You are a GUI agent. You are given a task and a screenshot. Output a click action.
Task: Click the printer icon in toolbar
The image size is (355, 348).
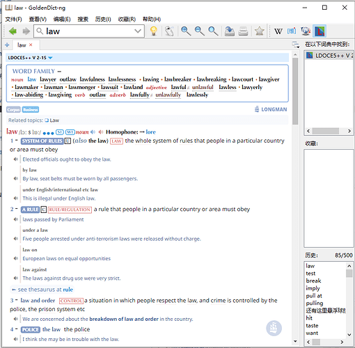click(x=243, y=31)
